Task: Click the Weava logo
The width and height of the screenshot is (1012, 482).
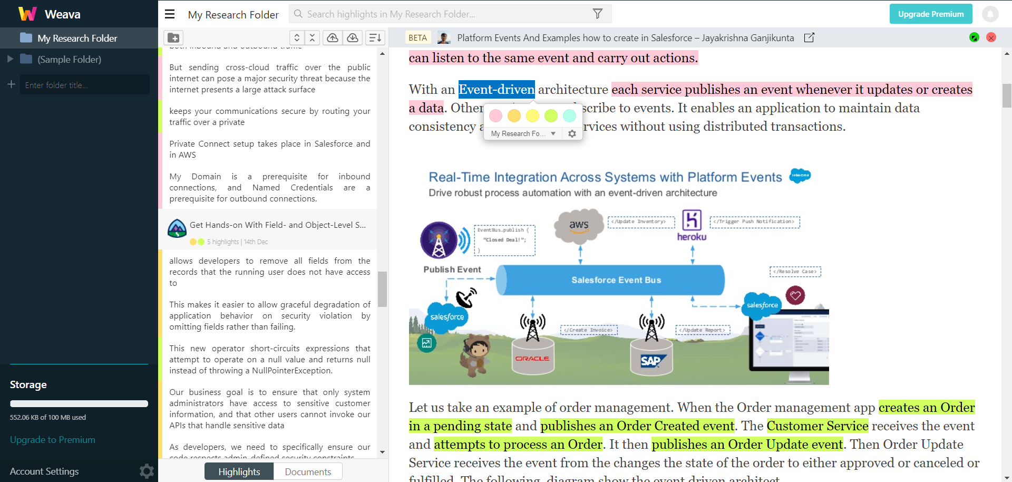Action: click(x=27, y=14)
